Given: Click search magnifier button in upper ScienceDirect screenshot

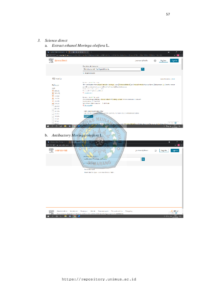Looking at the screenshot, I should (143, 69).
